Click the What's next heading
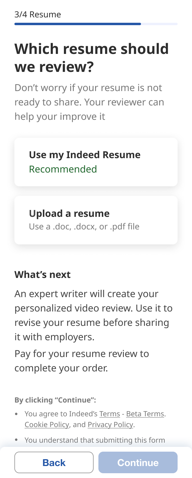Screen dimensions: 192x478 coord(43,275)
